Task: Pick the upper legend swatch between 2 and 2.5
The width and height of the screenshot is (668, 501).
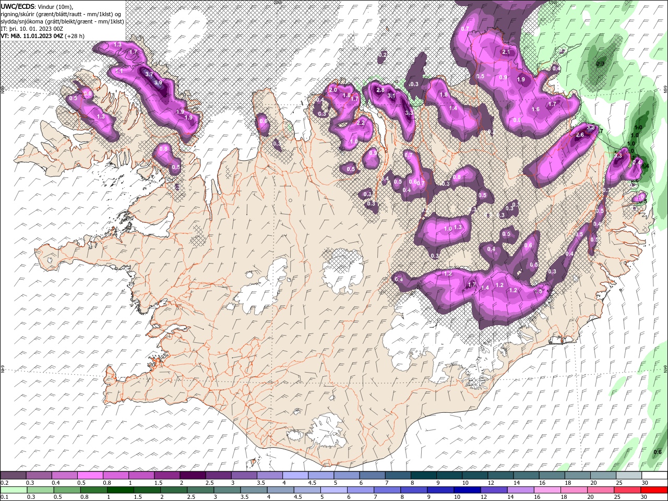Action: click(193, 475)
